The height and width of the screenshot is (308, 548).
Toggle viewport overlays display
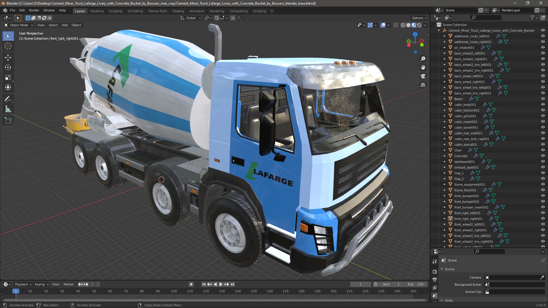pyautogui.click(x=383, y=25)
